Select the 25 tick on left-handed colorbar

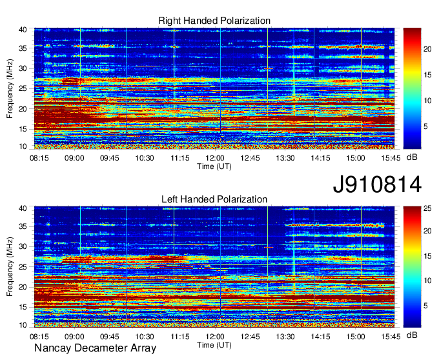pyautogui.click(x=427, y=208)
